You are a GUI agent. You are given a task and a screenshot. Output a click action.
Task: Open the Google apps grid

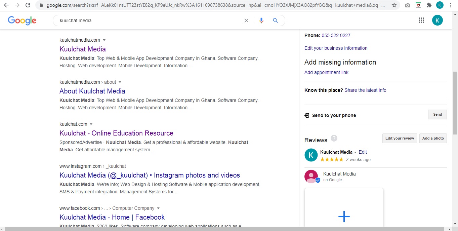(x=421, y=20)
